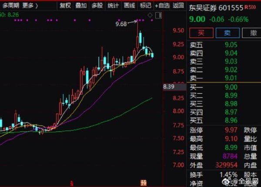Screen dimensions: 261x187
Task: Click the 量比 volume ratio label
Action: (251, 139)
